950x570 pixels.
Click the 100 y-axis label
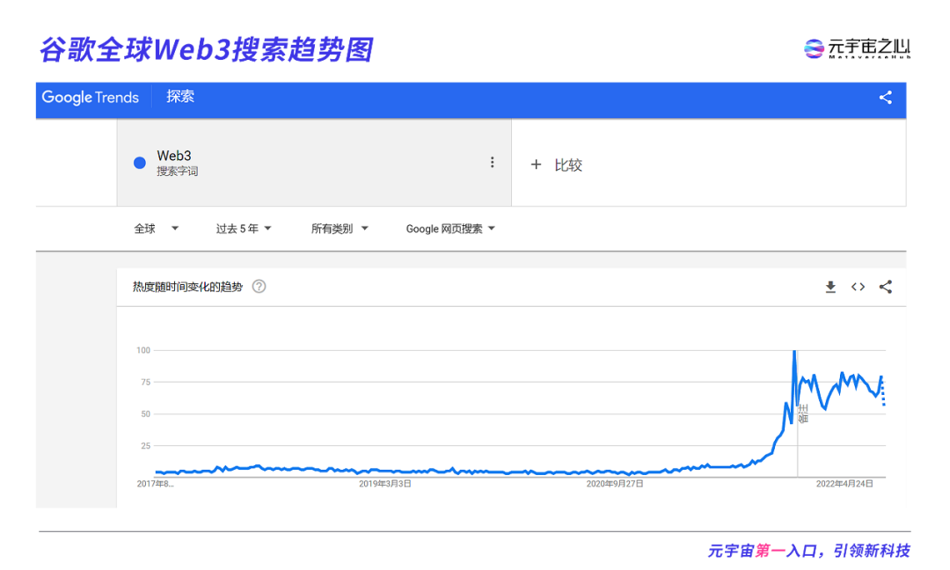[x=143, y=350]
